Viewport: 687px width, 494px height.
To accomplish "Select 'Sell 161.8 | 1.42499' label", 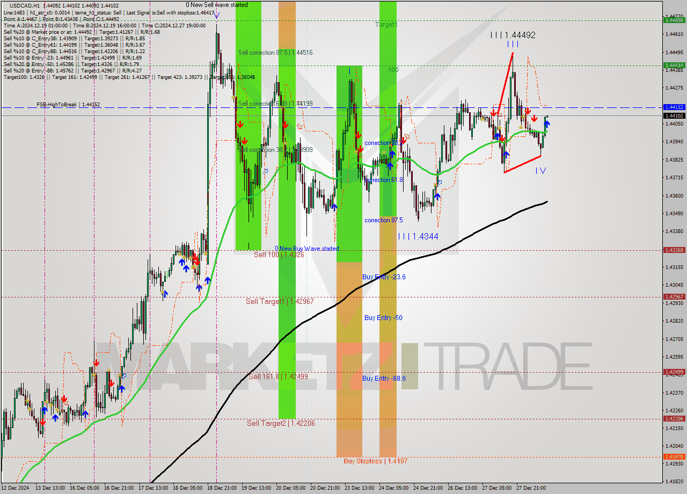I will [x=278, y=376].
